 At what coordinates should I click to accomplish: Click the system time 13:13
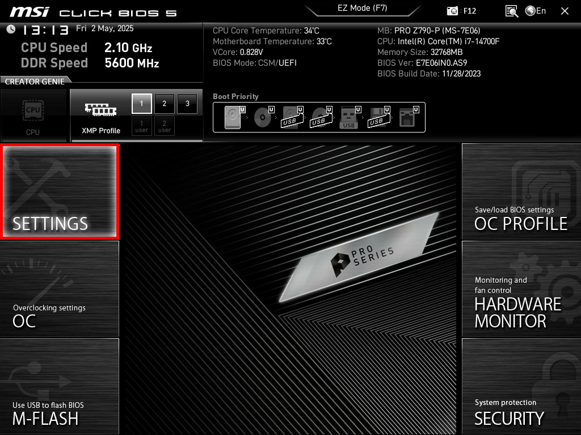click(45, 30)
